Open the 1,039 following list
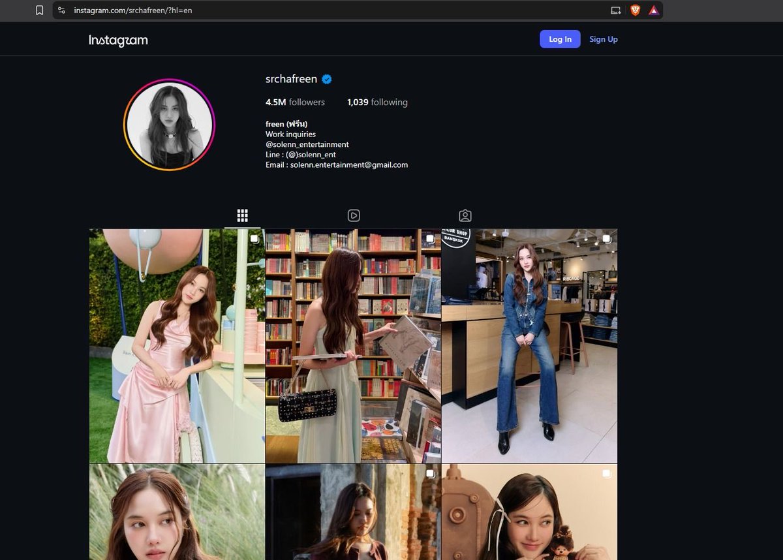The width and height of the screenshot is (783, 560). tap(377, 102)
